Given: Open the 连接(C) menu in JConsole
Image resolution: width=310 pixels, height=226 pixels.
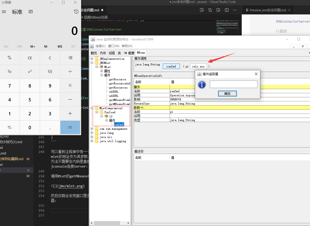Looking at the screenshot, I should pos(101,46).
